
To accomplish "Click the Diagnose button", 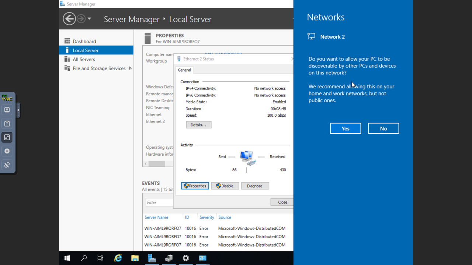I will (x=255, y=186).
